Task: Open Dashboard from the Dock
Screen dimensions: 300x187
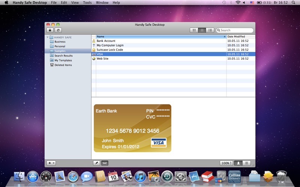Action: (46, 177)
